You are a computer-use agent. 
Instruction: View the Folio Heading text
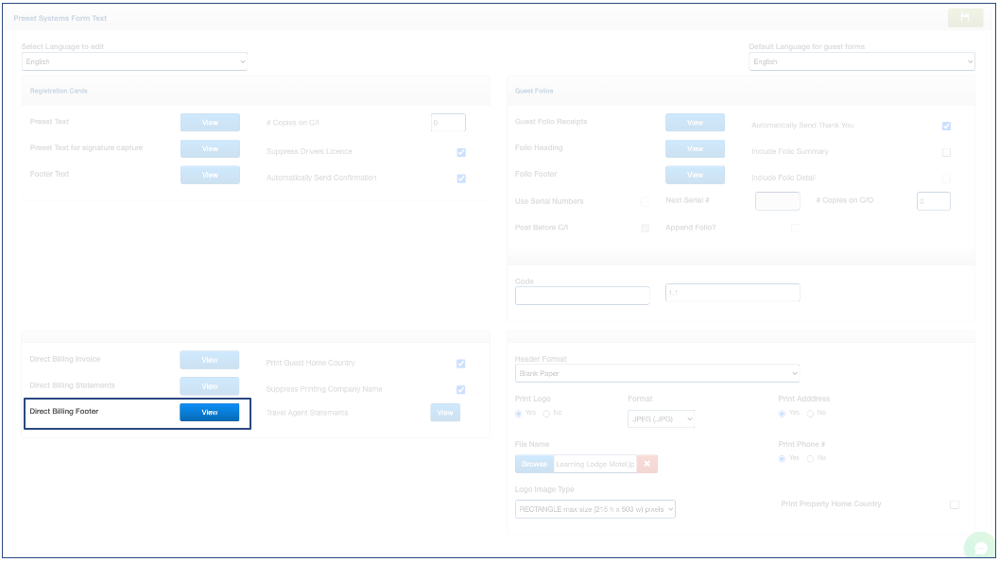[x=695, y=149]
